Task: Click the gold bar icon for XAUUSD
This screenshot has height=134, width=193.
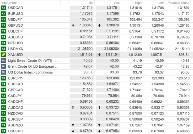Action: [x=4, y=54]
